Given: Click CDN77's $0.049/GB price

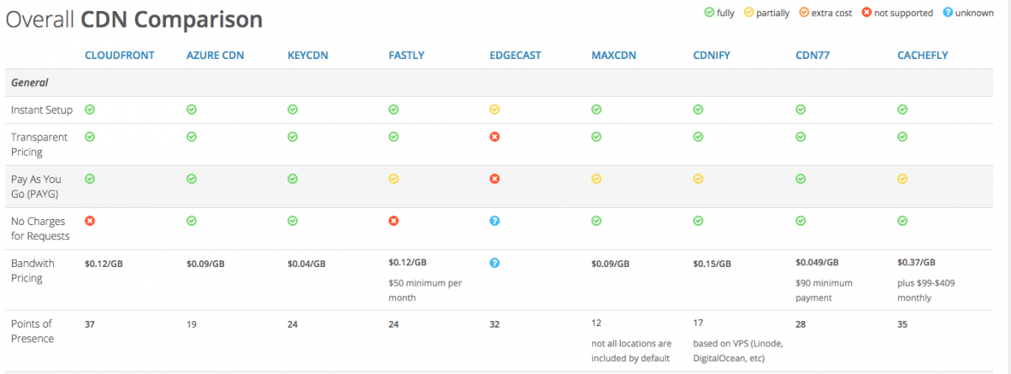Looking at the screenshot, I should pos(817,262).
